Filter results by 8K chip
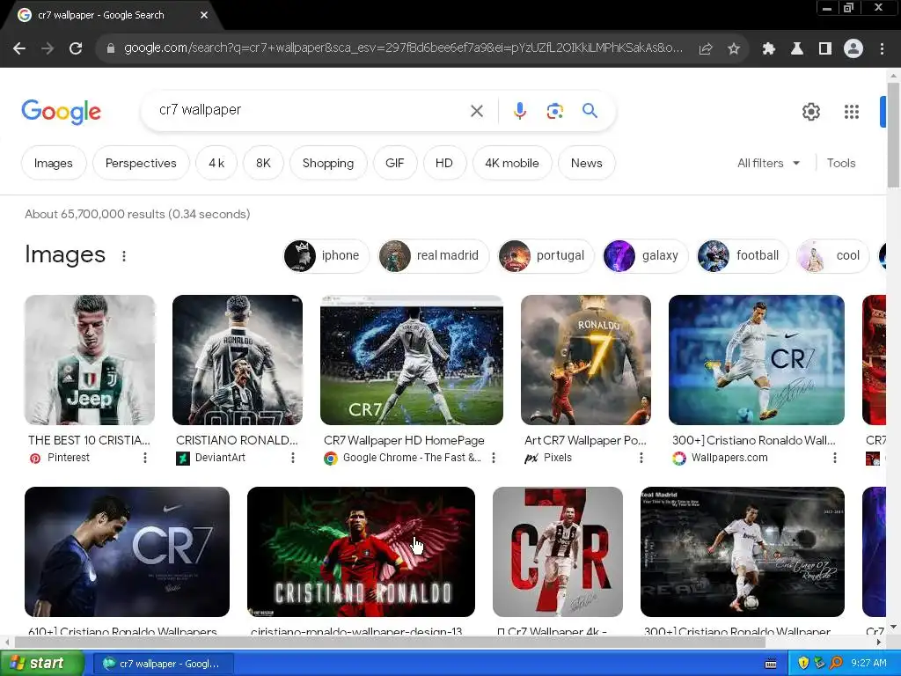 click(x=263, y=163)
